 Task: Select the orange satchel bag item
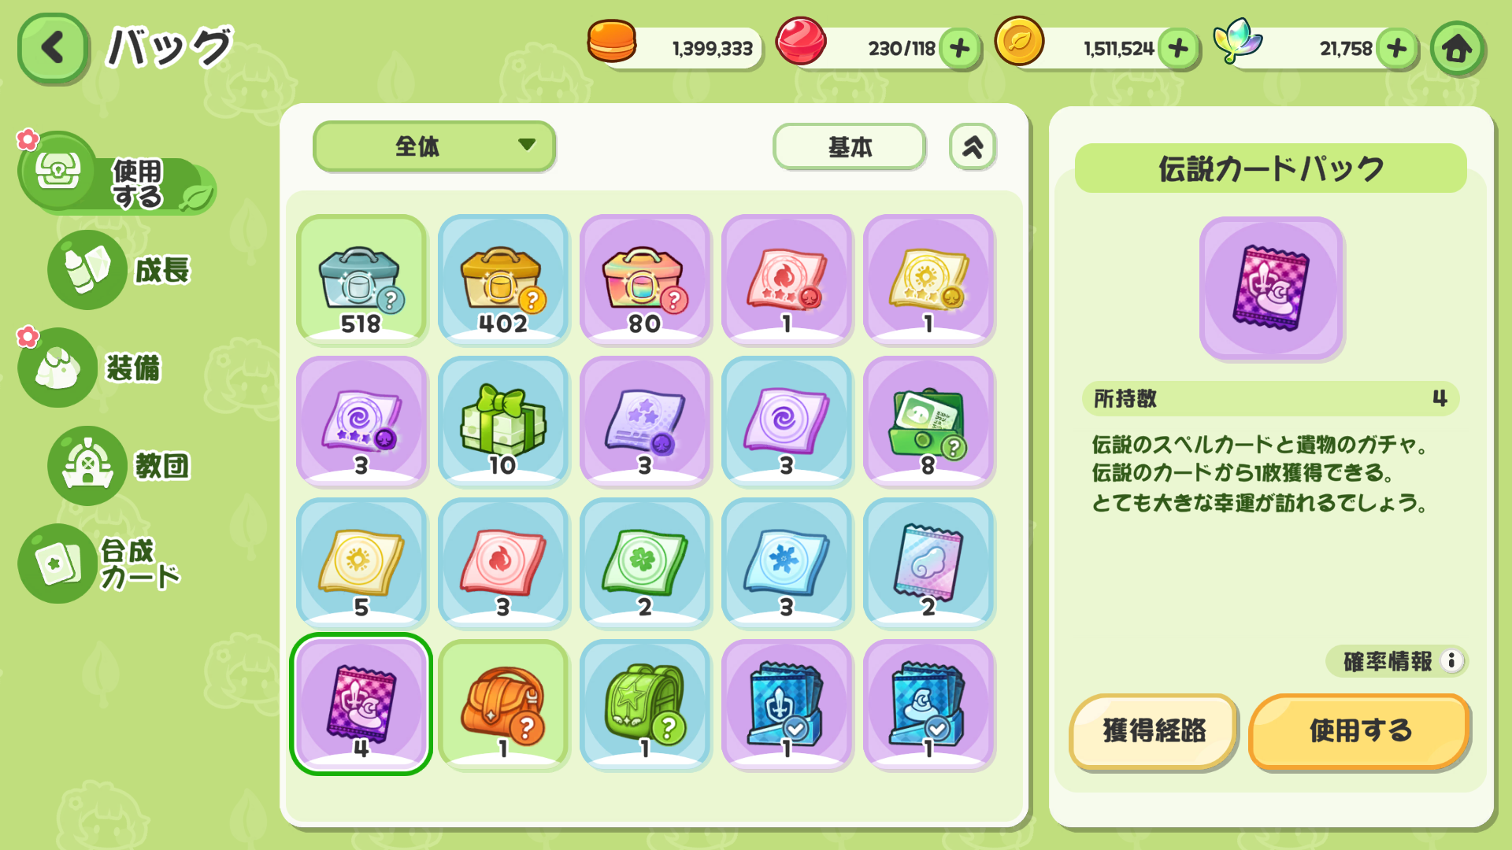[x=503, y=704]
